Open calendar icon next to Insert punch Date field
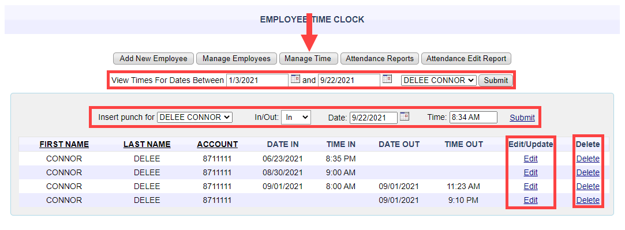 pos(405,116)
